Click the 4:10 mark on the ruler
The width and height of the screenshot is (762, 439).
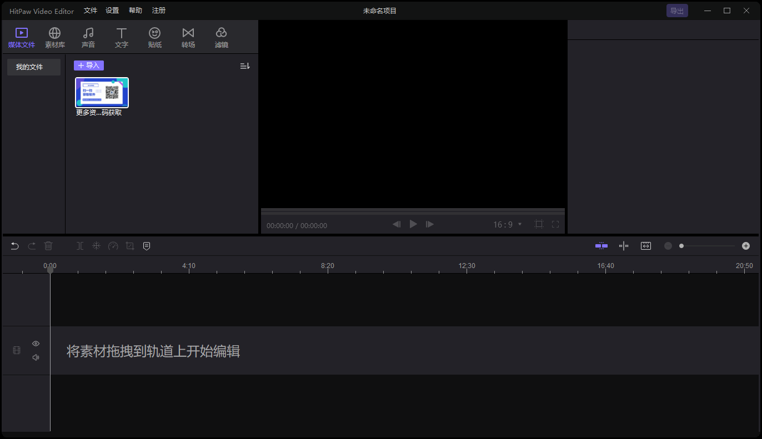(189, 266)
